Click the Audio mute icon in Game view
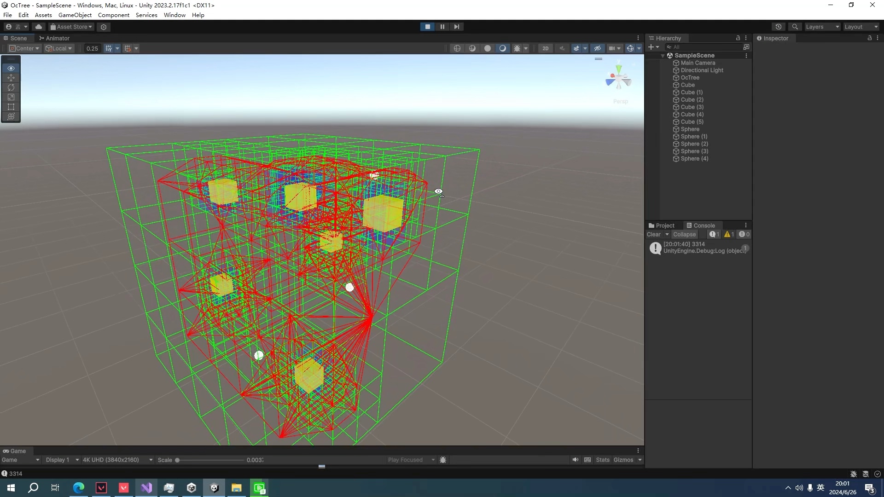Screen dimensions: 884x497 (576, 459)
